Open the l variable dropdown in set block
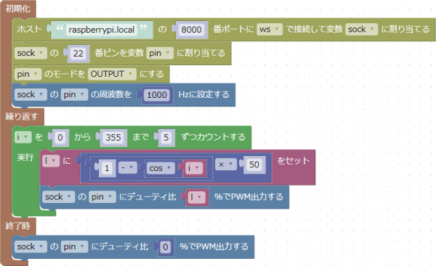 tap(51, 161)
